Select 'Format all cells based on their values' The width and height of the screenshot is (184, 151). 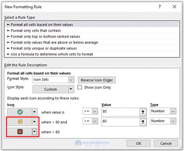click(x=92, y=24)
